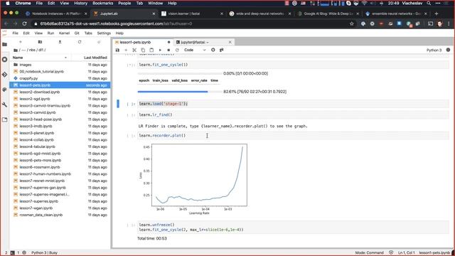Restart the kernel with the refresh icon
Image resolution: width=455 pixels, height=256 pixels.
(x=177, y=50)
